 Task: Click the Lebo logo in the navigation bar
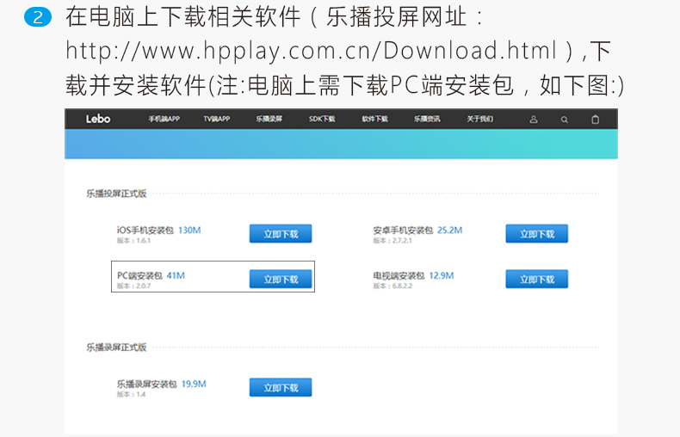pyautogui.click(x=98, y=120)
